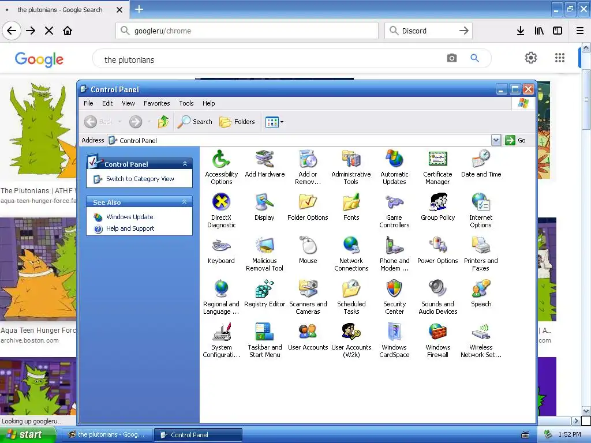Open Taskbar and Start Menu icon
The image size is (591, 443).
coord(264,340)
